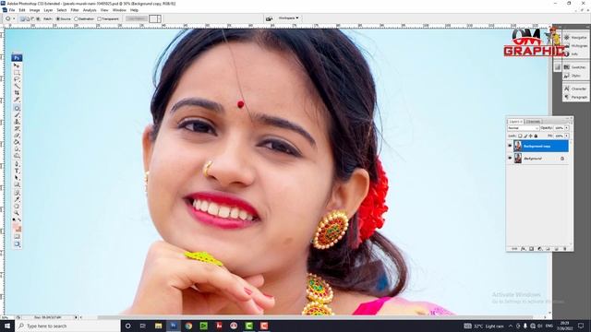Select the active Patch healing tool
The width and height of the screenshot is (591, 332).
pyautogui.click(x=17, y=108)
